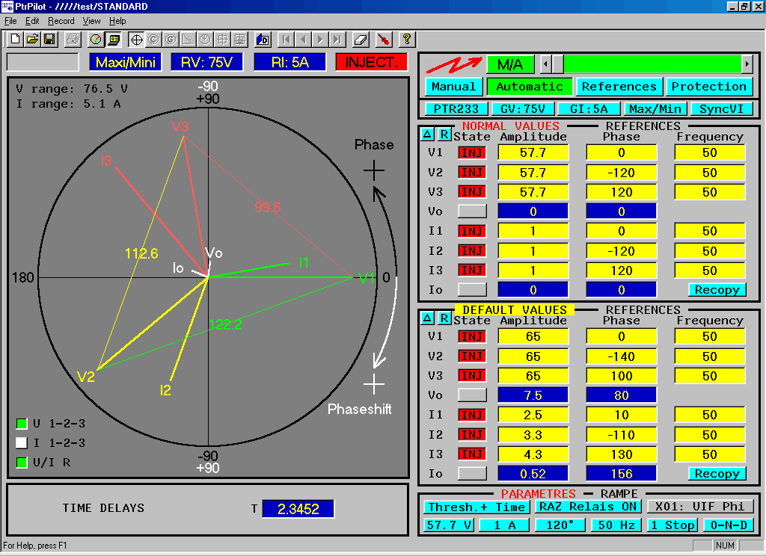This screenshot has height=556, width=766.
Task: Click the green slider left arrow
Action: [x=545, y=64]
